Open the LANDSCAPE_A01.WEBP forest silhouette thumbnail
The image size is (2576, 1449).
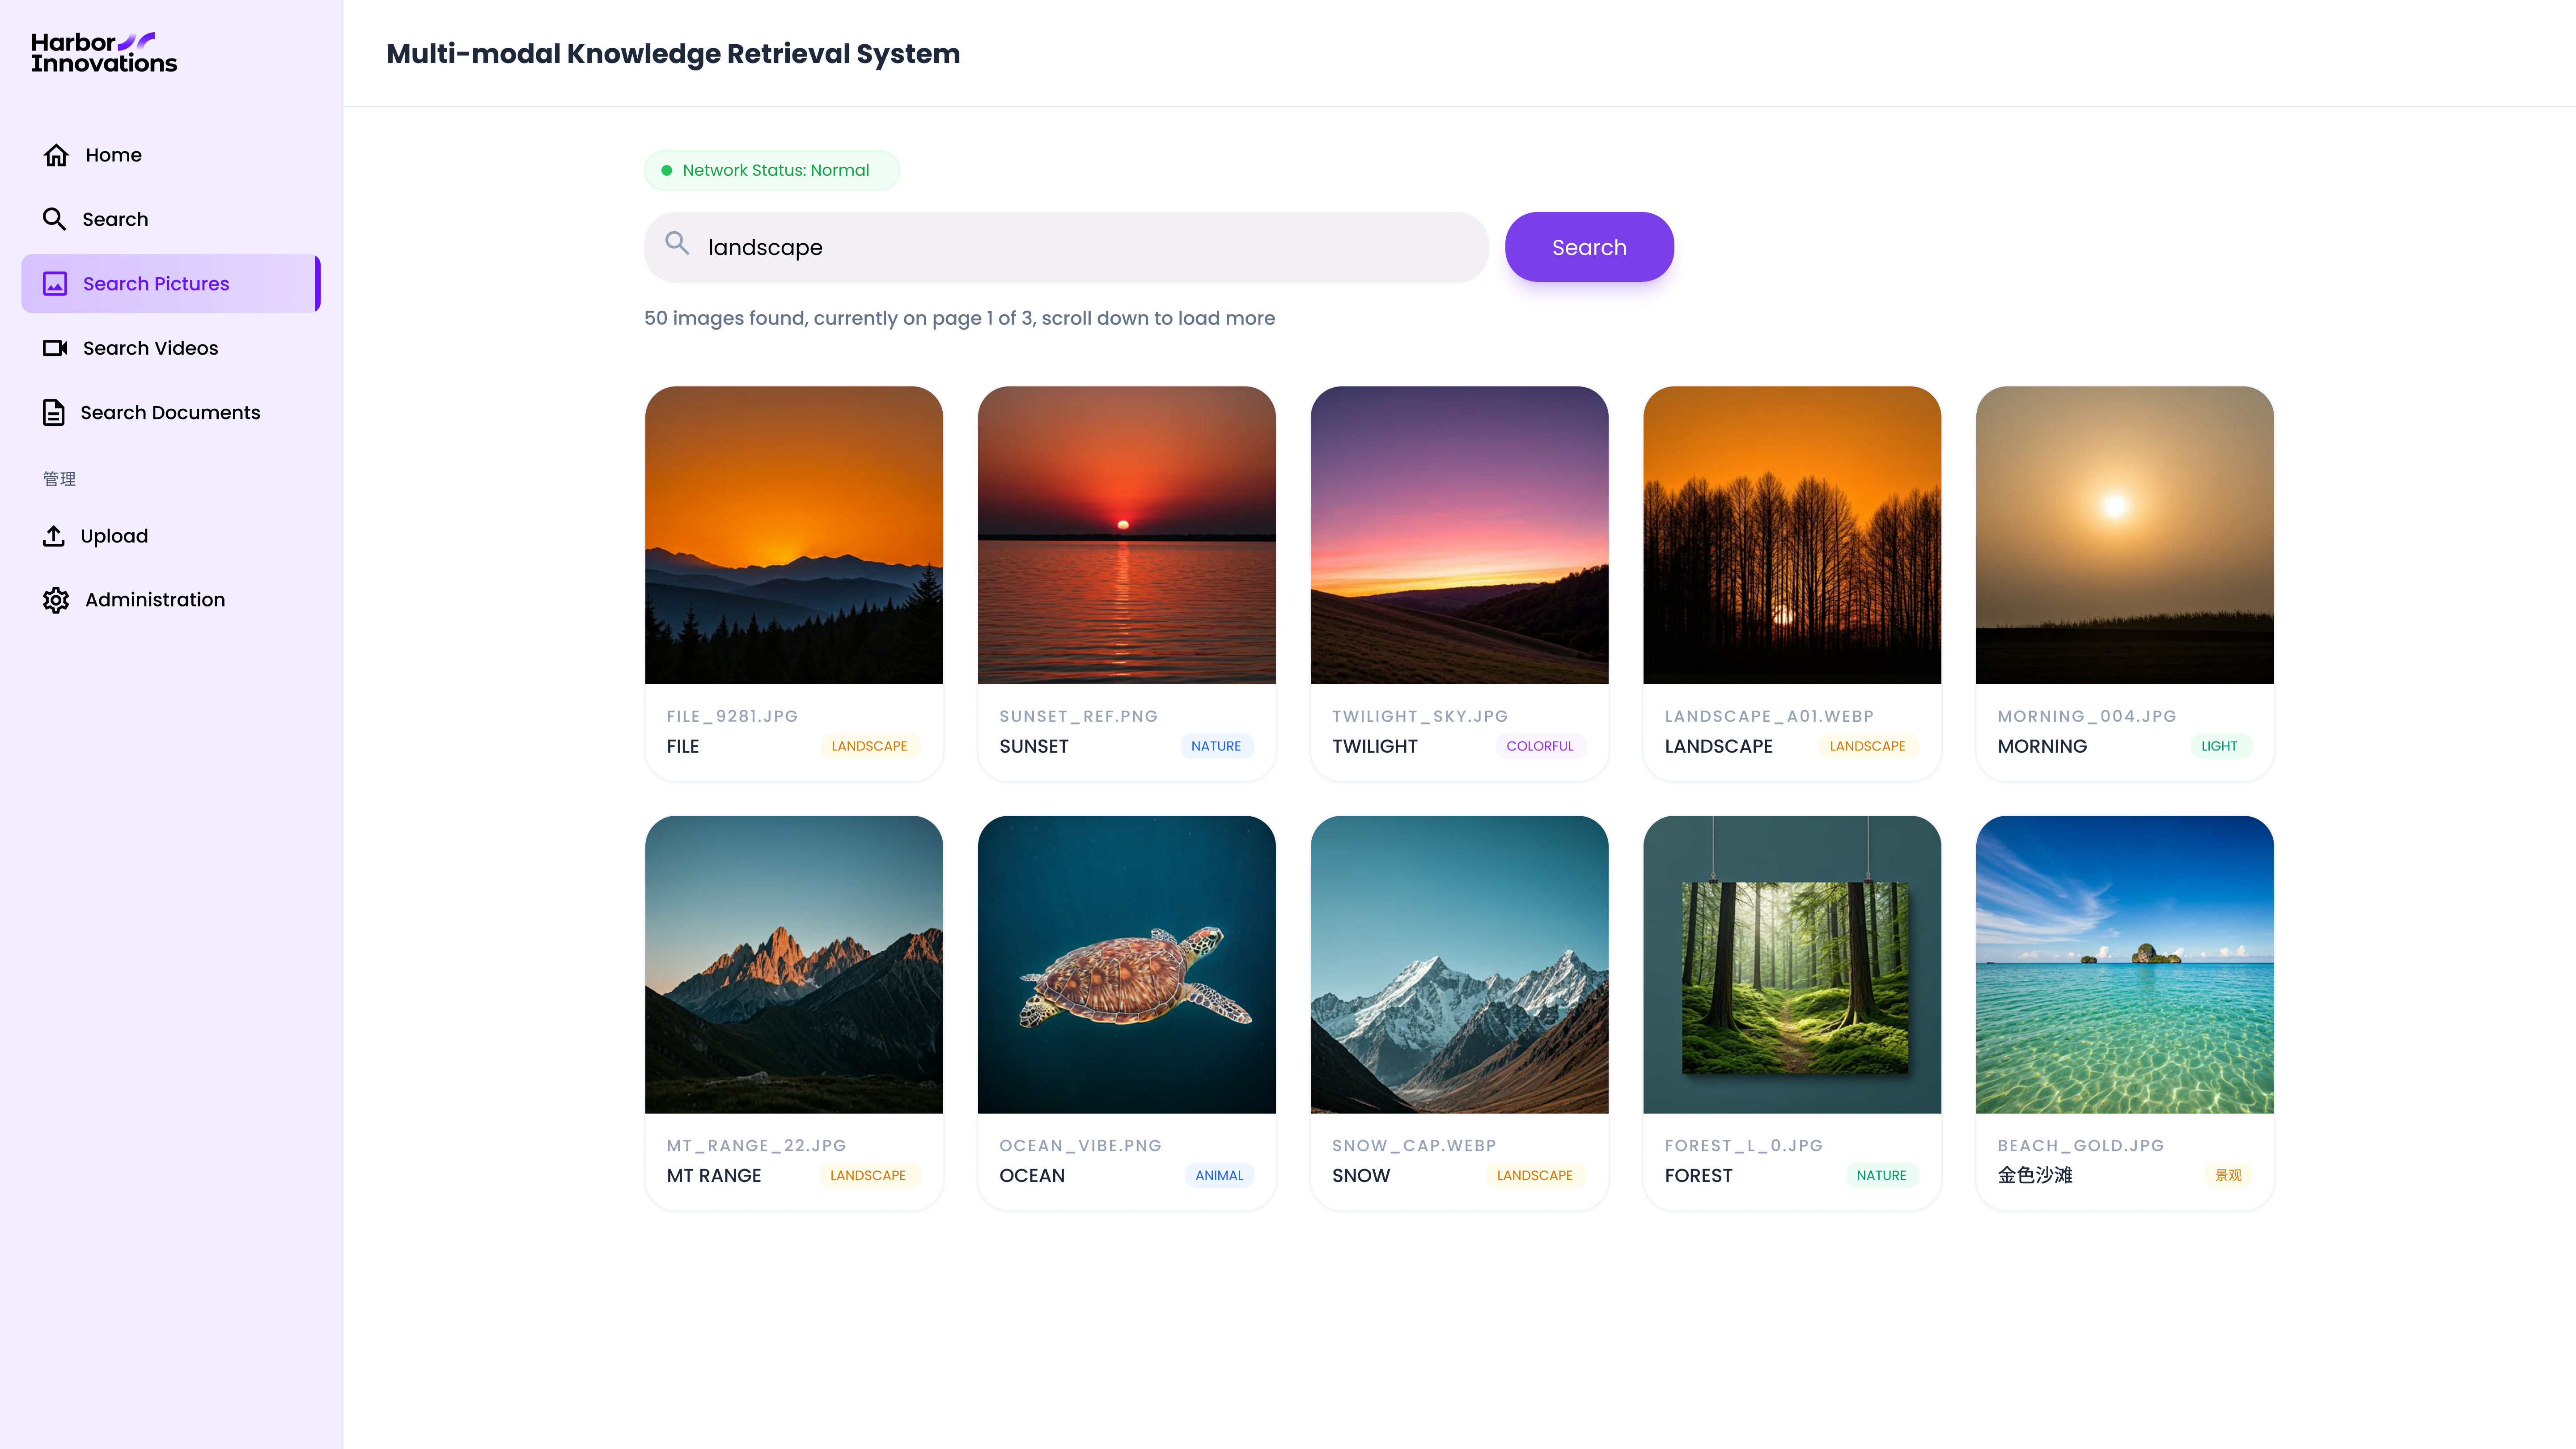click(x=1792, y=535)
